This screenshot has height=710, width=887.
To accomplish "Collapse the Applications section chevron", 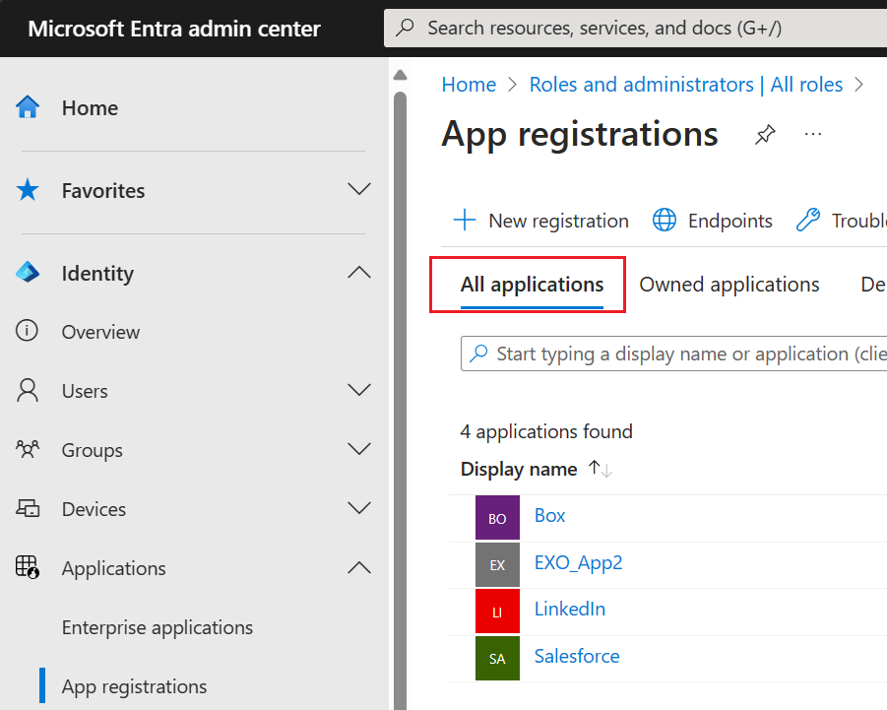I will (359, 568).
